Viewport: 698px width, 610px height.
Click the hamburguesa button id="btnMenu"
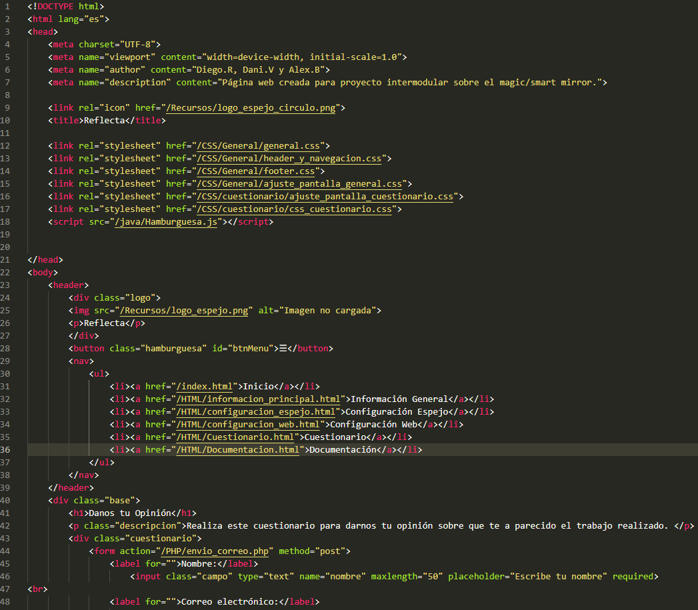[x=201, y=349]
